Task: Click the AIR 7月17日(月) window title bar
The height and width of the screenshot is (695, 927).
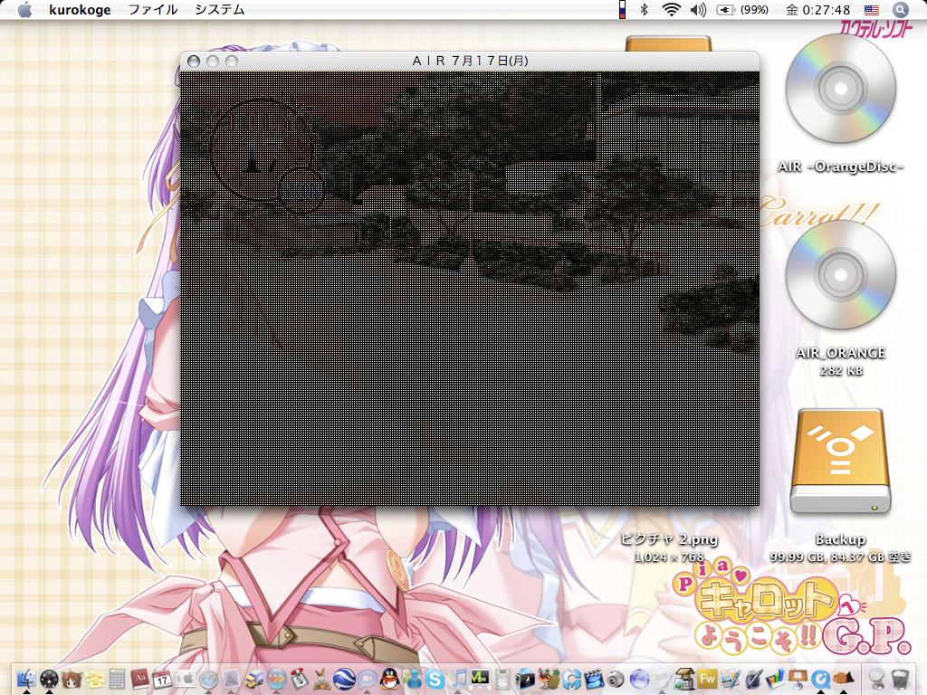Action: click(x=470, y=61)
